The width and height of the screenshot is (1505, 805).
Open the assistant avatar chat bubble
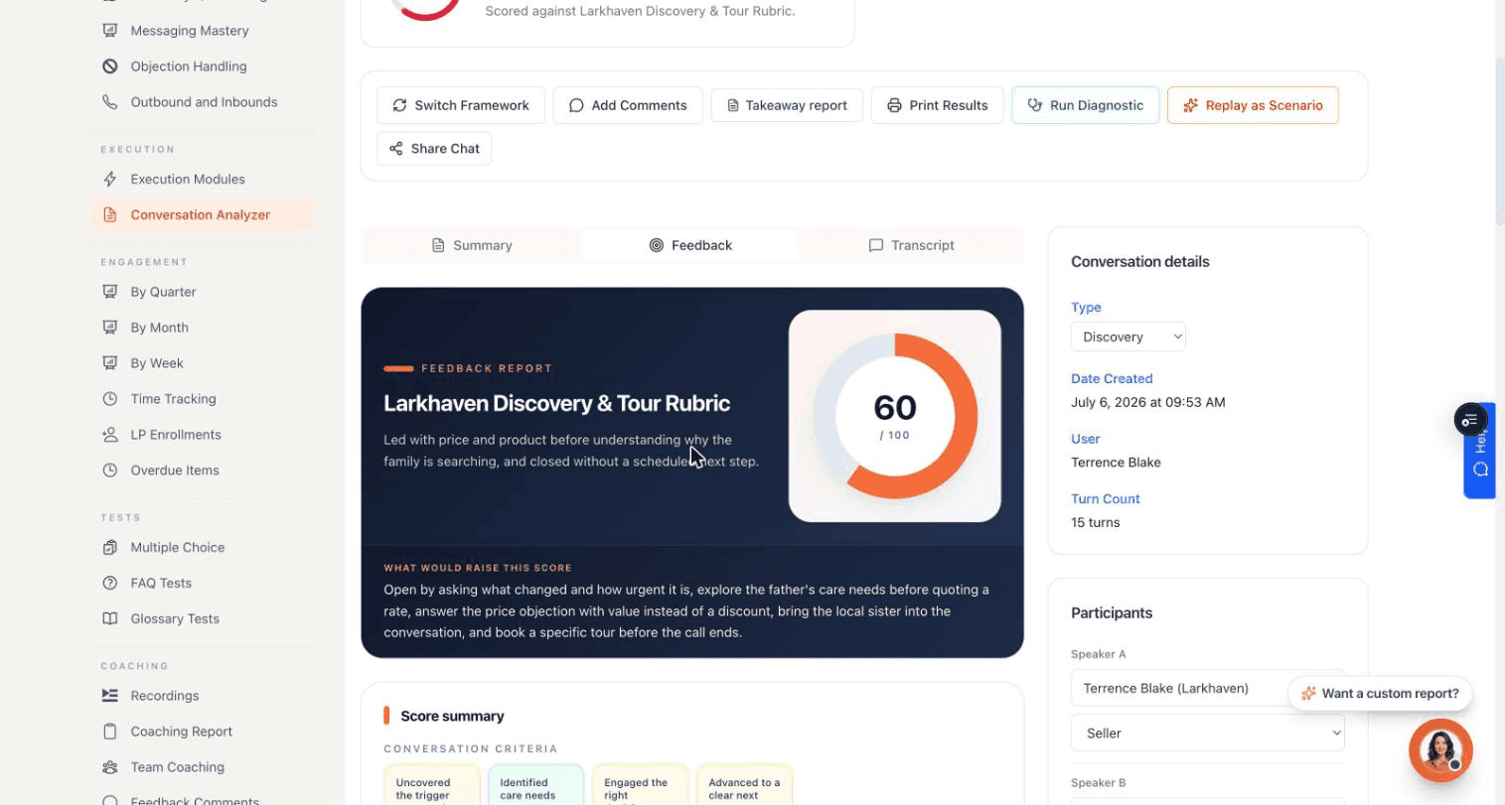point(1440,750)
